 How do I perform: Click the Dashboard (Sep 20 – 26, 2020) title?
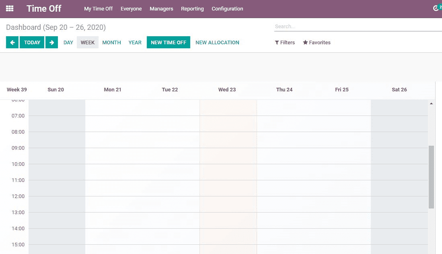56,27
